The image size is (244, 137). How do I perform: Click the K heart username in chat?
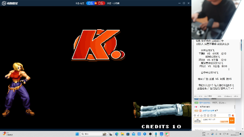coord(196,107)
